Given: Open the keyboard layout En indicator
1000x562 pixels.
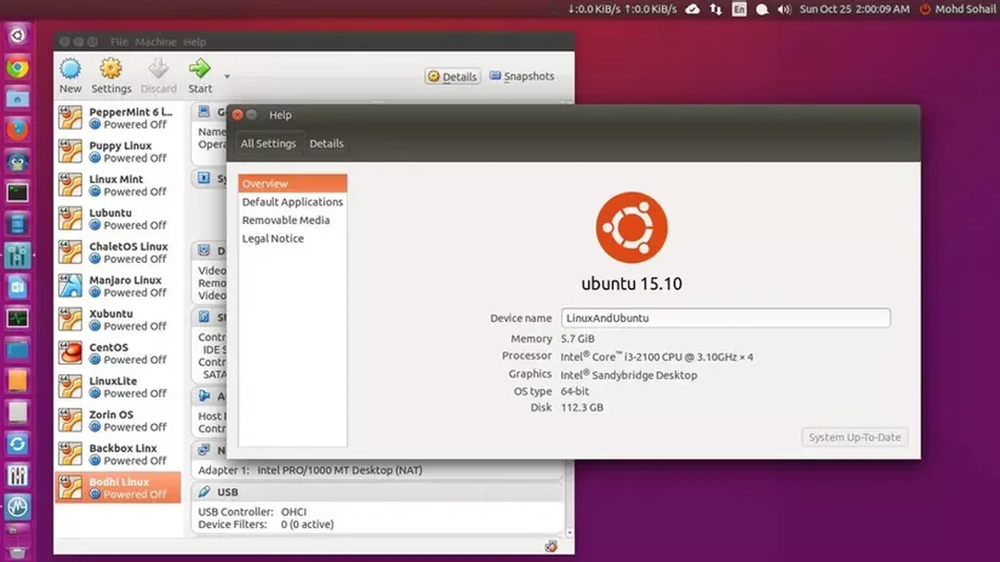Looking at the screenshot, I should [739, 9].
